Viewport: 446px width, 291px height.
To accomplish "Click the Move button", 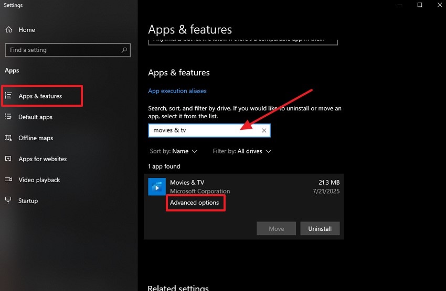I will (276, 229).
